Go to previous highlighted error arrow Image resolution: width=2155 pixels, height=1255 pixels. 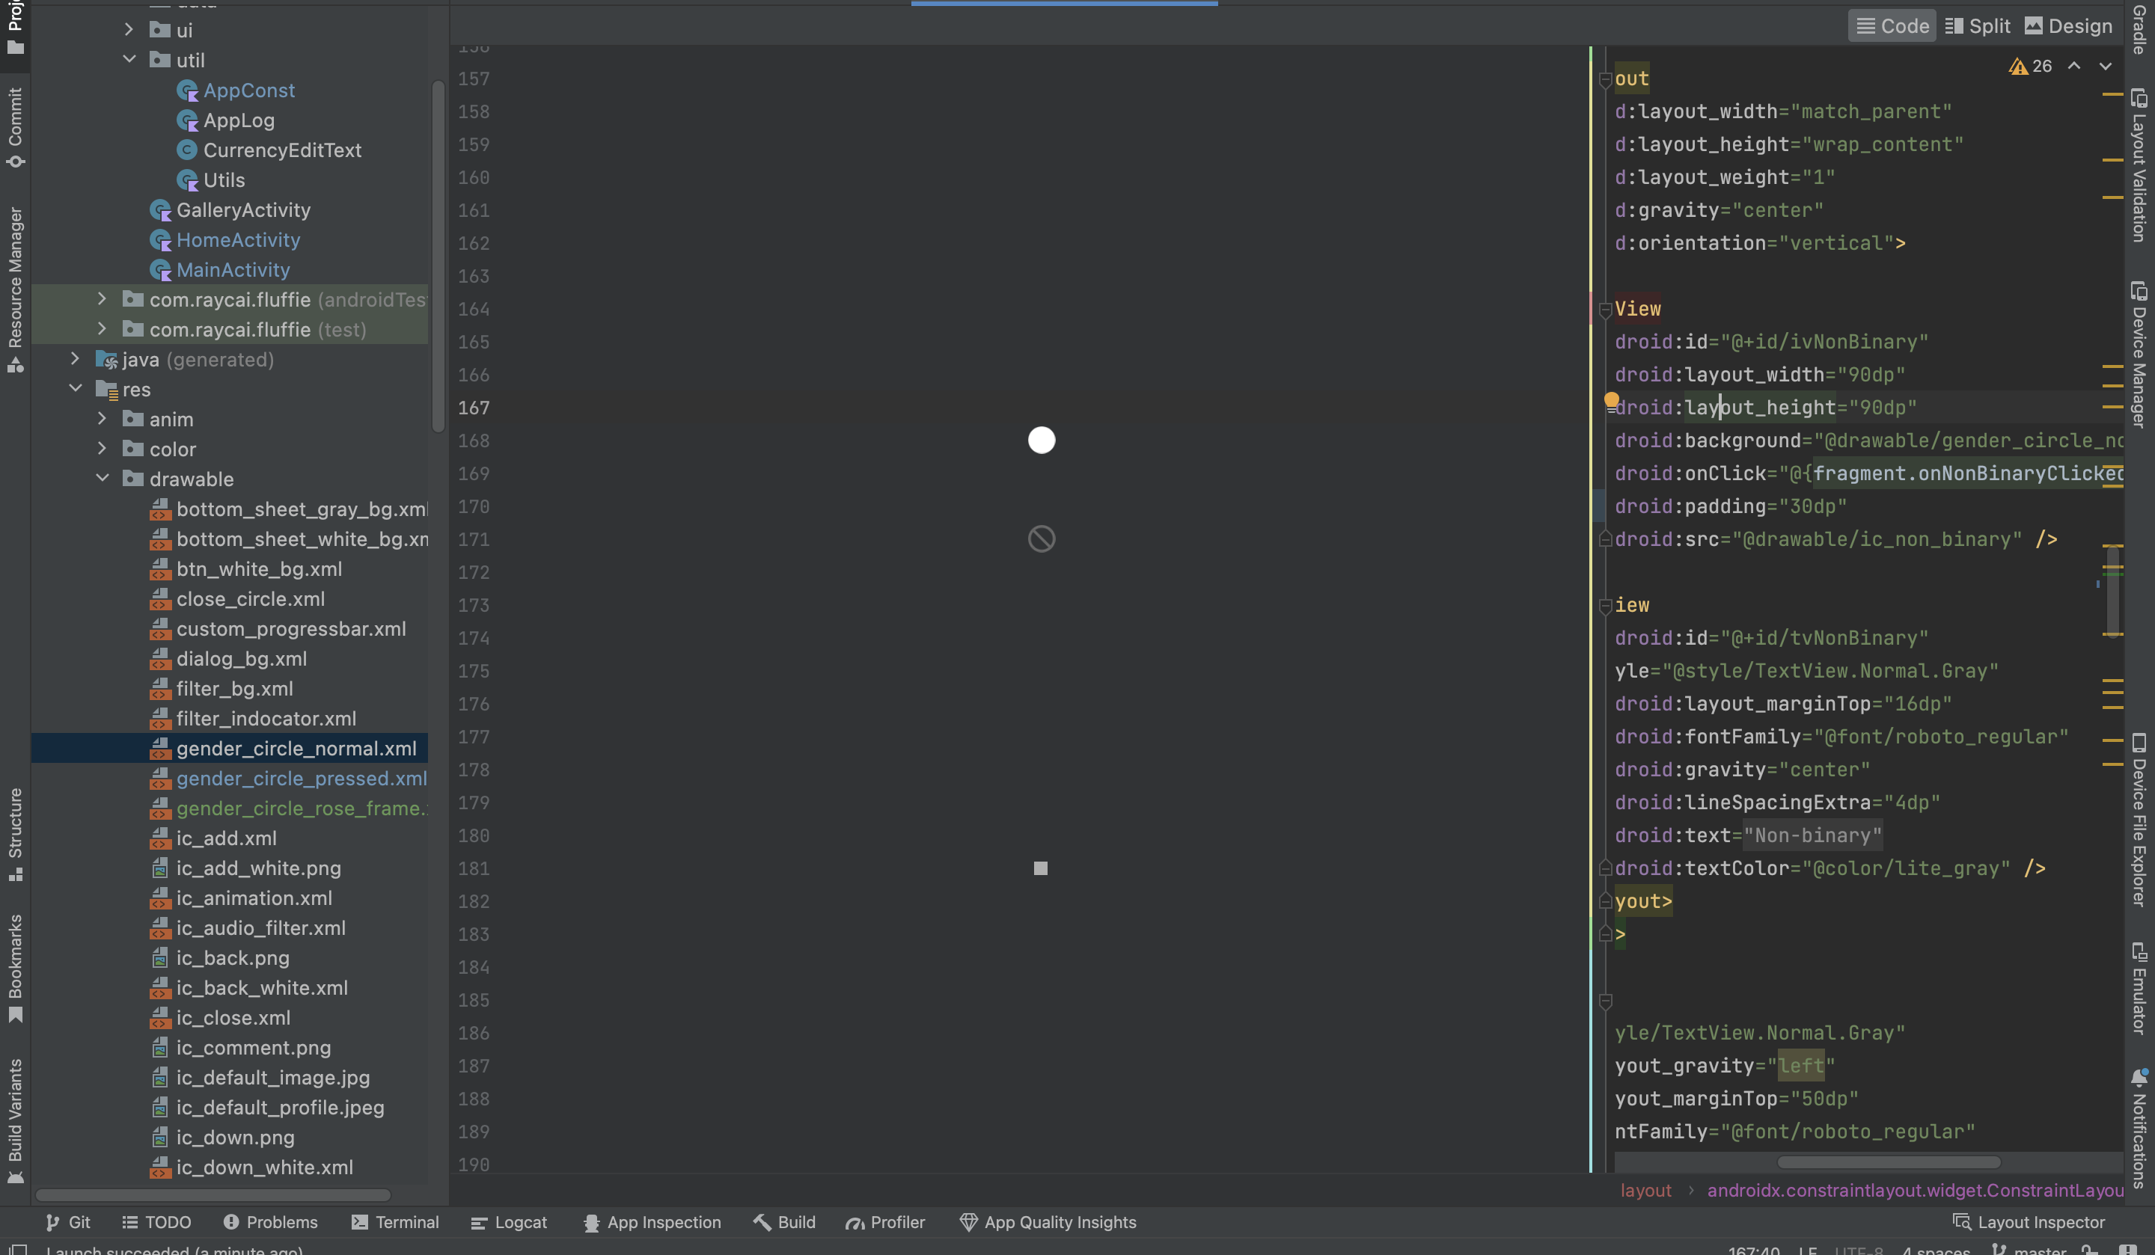(2073, 67)
